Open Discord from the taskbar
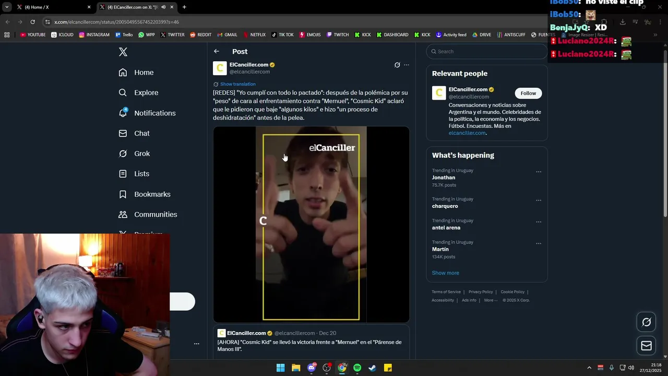 312,368
